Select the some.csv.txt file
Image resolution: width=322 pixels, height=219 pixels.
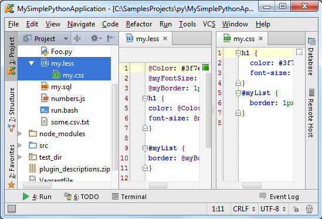tap(70, 122)
